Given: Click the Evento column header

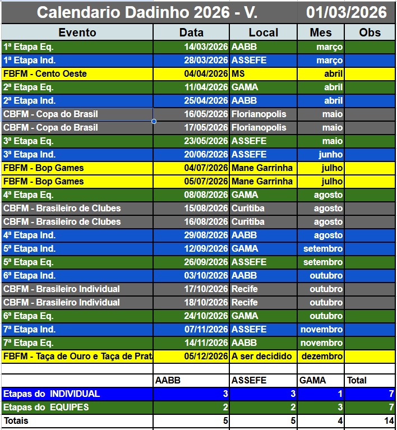Looking at the screenshot, I should pos(77,33).
